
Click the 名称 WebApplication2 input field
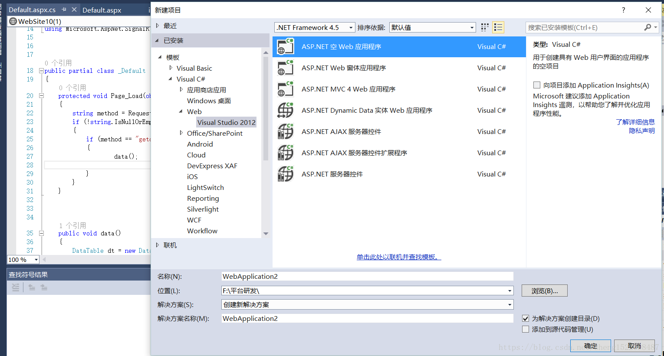coord(367,276)
